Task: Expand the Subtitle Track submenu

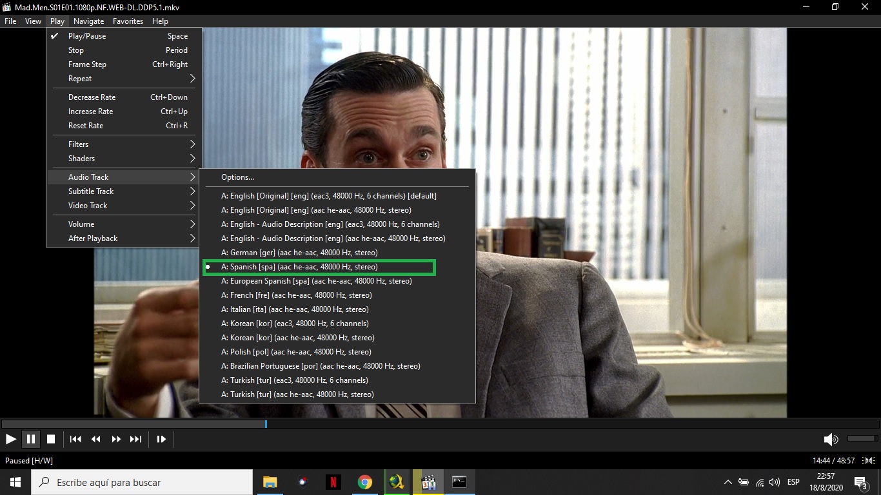Action: [x=124, y=191]
